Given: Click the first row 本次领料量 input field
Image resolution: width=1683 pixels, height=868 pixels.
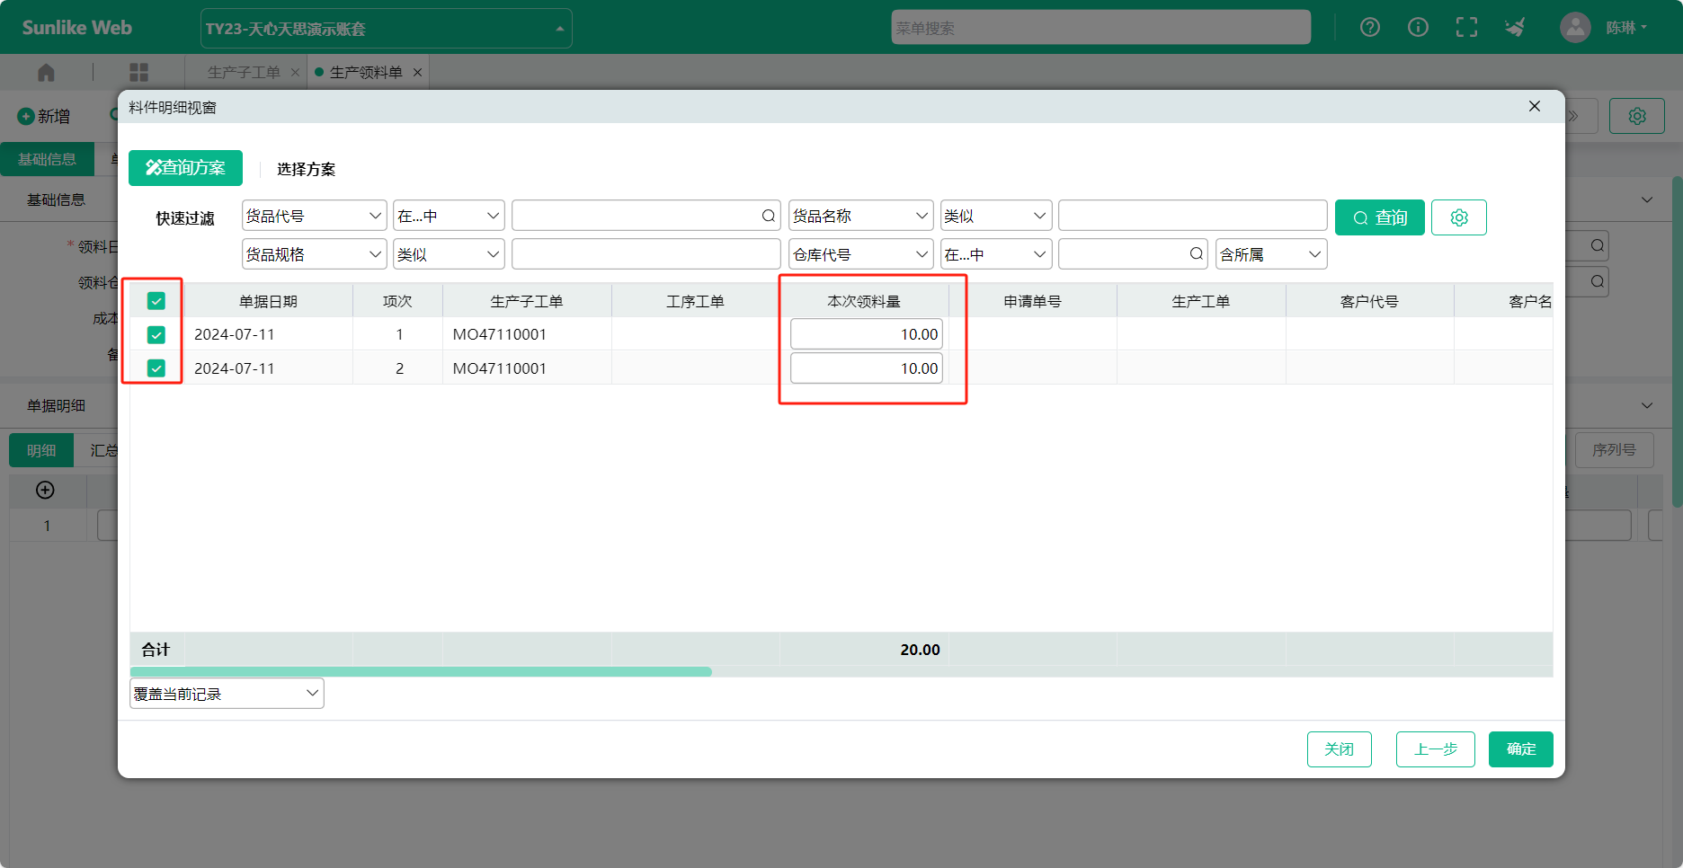Looking at the screenshot, I should click(866, 334).
